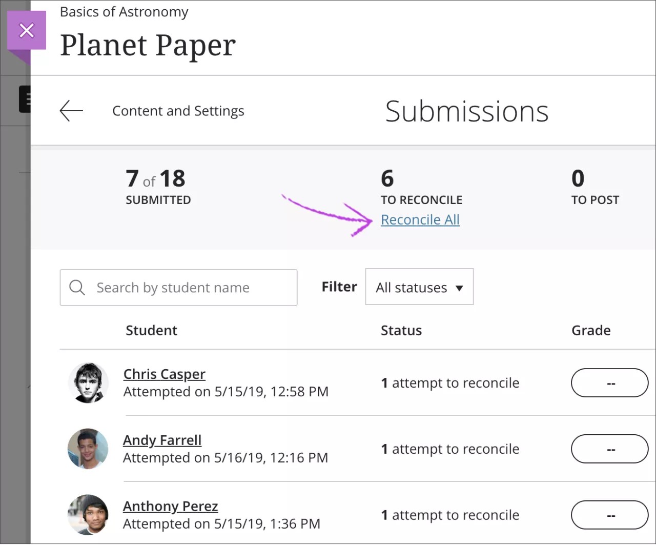
Task: Close the Planet Paper panel with the X
Action: click(27, 30)
